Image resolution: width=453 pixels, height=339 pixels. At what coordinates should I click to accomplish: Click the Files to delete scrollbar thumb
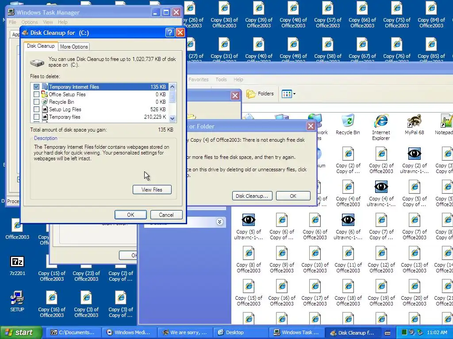tap(172, 97)
